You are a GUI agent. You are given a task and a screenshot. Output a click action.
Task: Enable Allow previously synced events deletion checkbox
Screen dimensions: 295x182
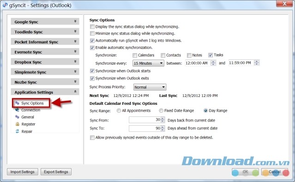[x=92, y=138]
